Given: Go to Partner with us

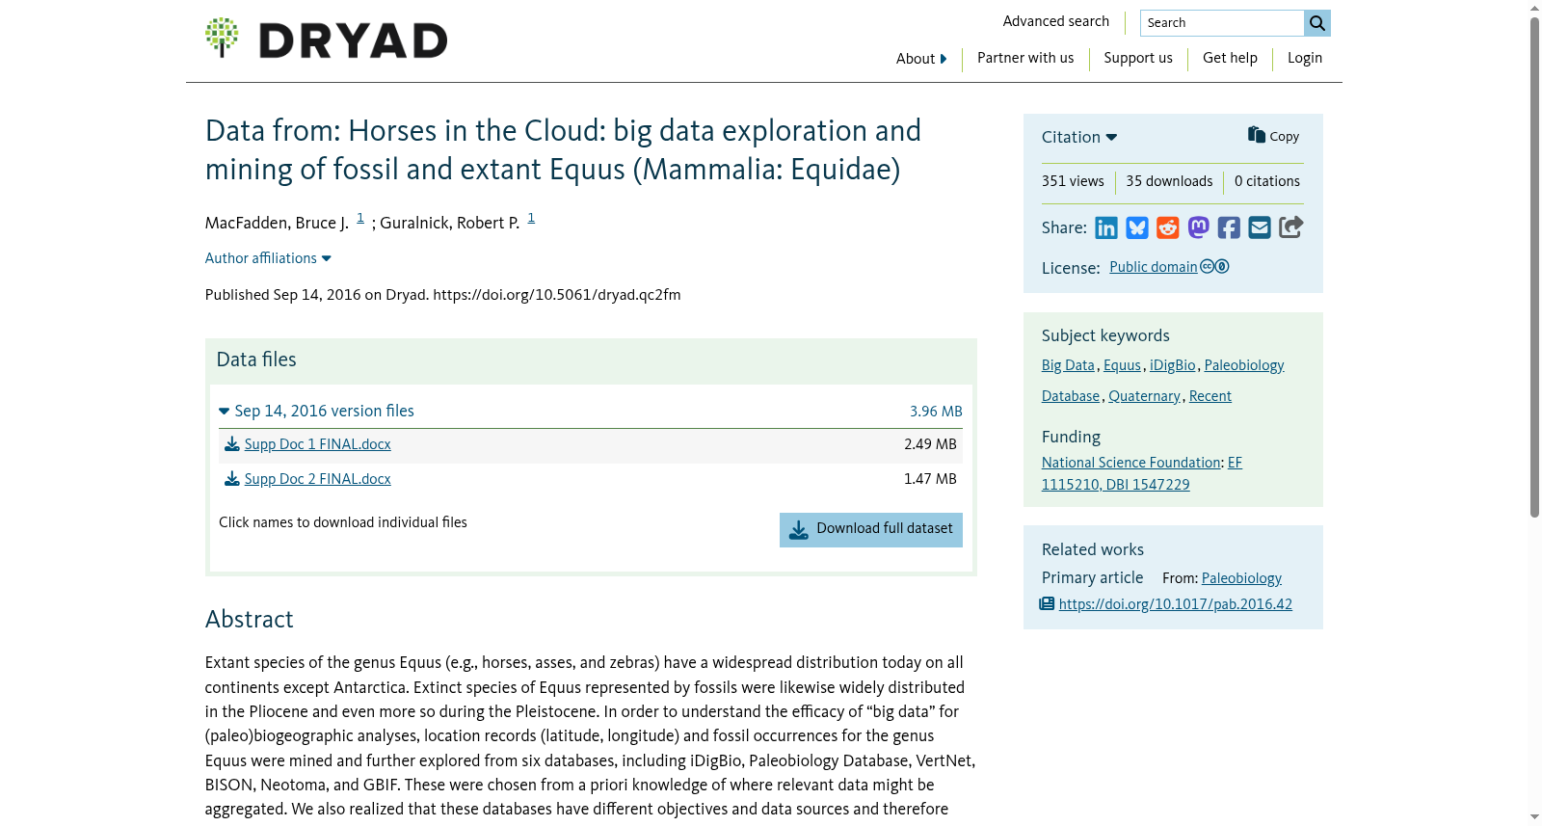Looking at the screenshot, I should click(1025, 58).
